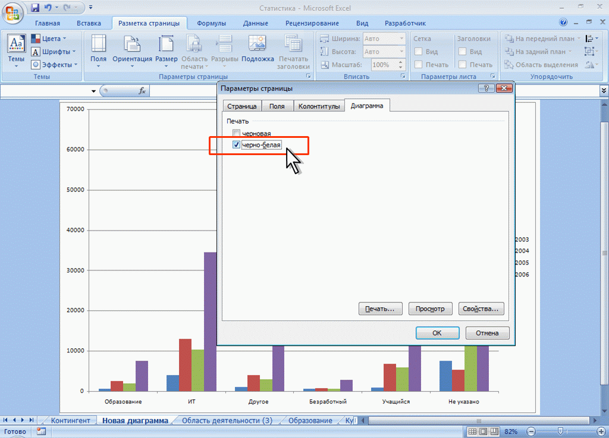Screen dimensions: 609x438
Task: Enable the черновая draft print checkbox
Action: click(236, 133)
